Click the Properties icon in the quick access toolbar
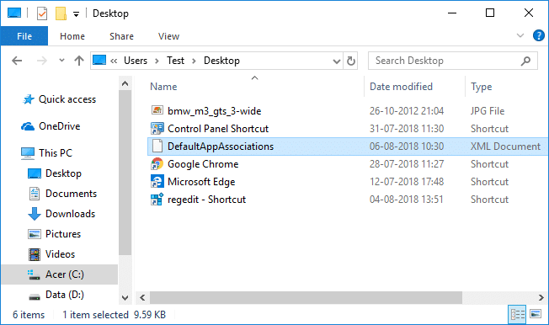Viewport: 549px width, 325px height. [42, 13]
